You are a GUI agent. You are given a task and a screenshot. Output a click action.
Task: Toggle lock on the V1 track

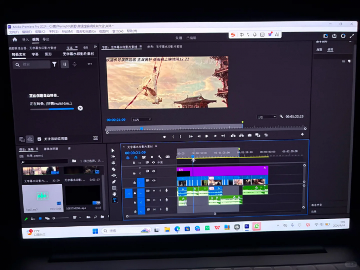click(135, 183)
